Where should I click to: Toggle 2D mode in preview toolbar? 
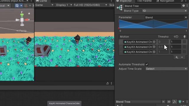tap(169, 102)
